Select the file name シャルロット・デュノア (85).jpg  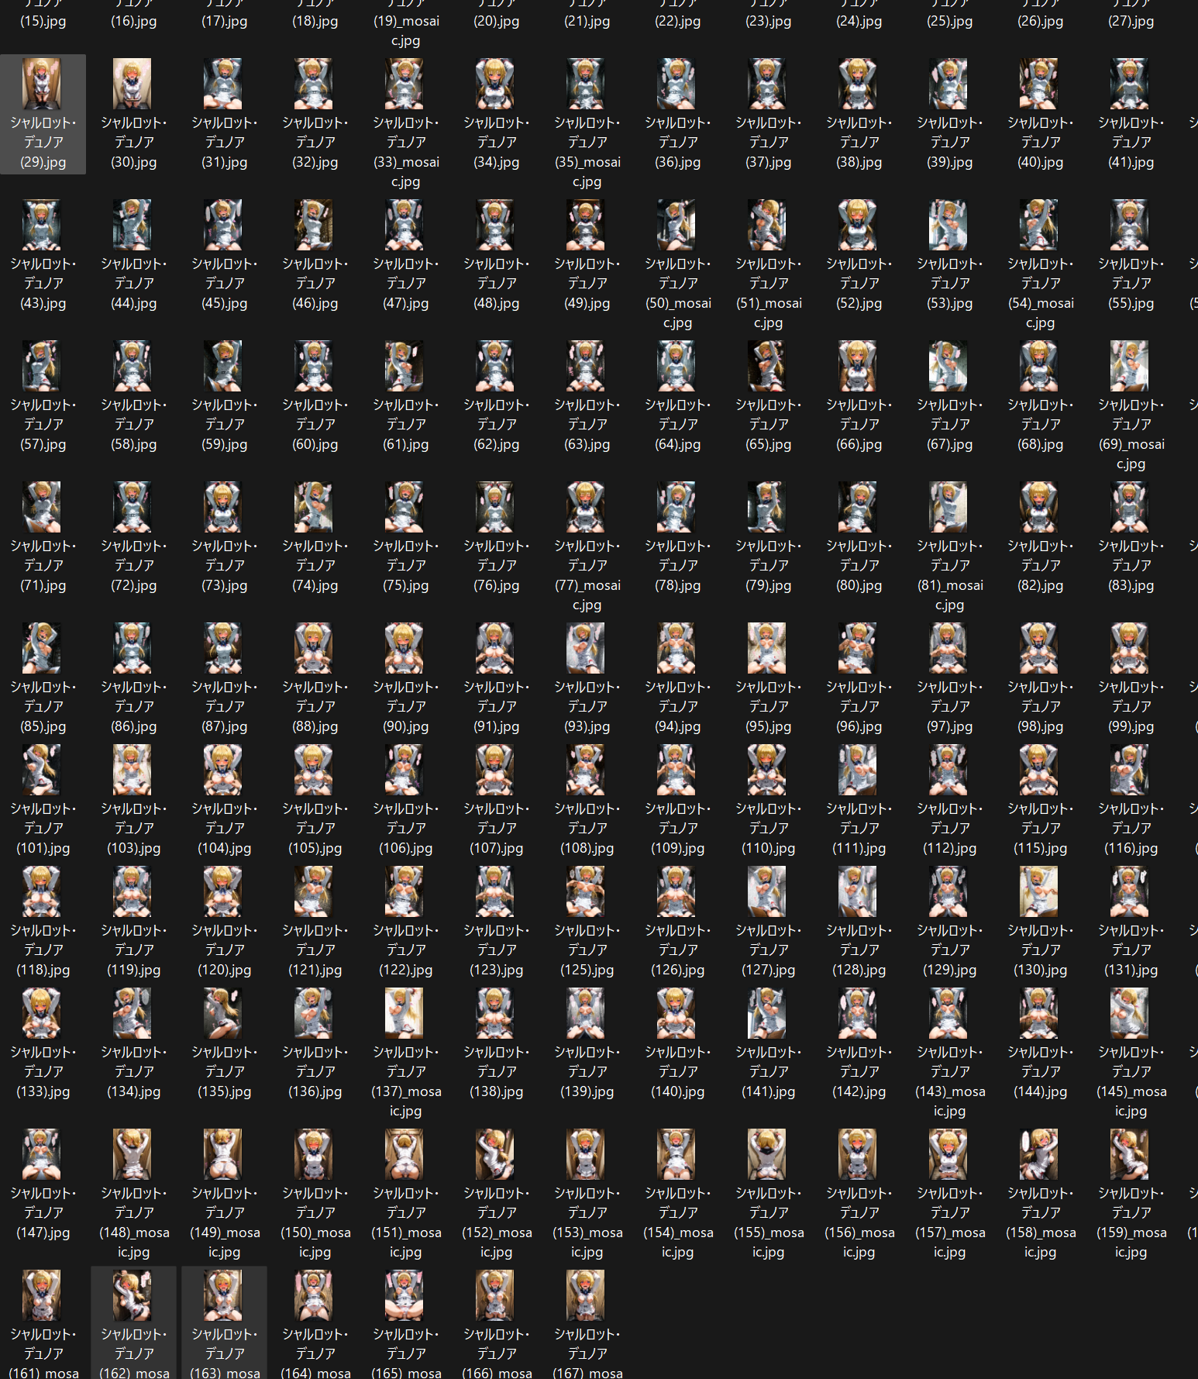coord(43,707)
